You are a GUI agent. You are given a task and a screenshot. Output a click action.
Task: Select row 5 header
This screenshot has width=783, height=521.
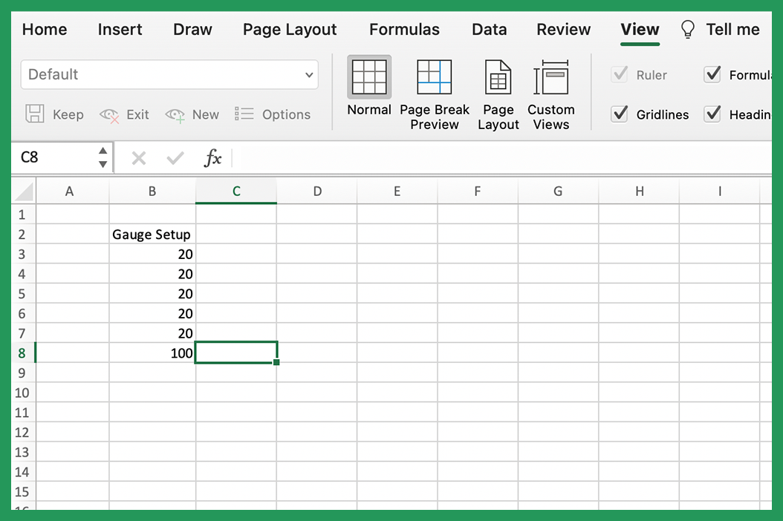(x=22, y=293)
